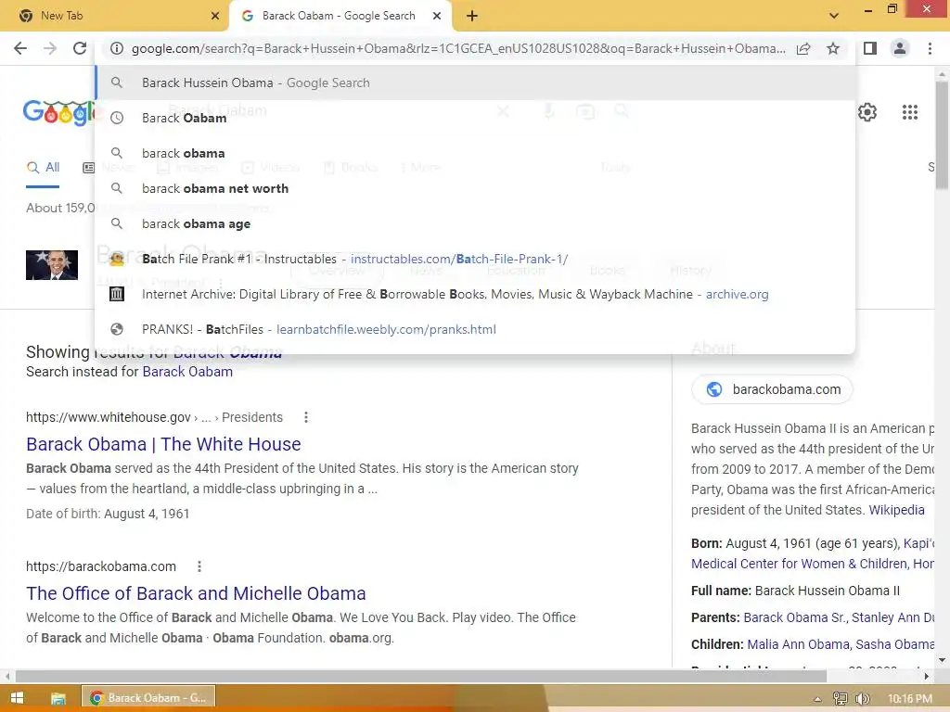
Task: Click the network icon in system tray
Action: pyautogui.click(x=840, y=699)
